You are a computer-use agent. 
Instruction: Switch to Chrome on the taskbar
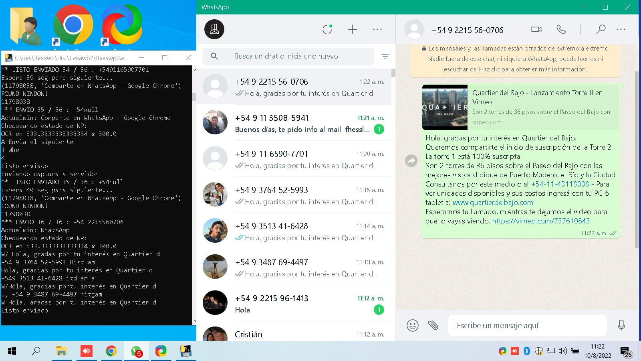tap(111, 351)
